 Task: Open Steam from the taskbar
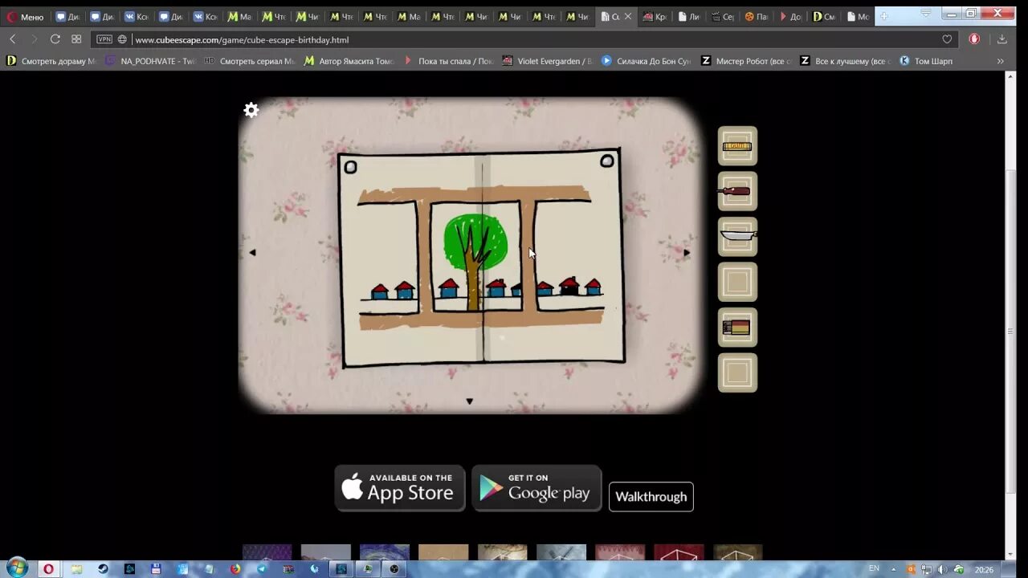[103, 569]
